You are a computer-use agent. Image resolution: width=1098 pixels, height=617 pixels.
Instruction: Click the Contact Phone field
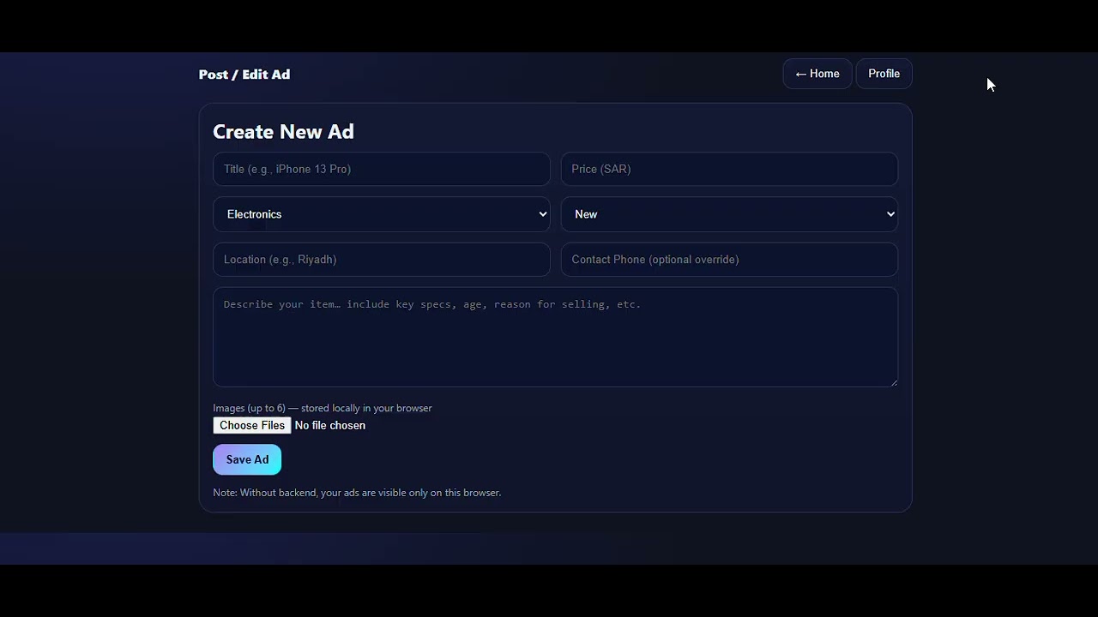click(729, 260)
